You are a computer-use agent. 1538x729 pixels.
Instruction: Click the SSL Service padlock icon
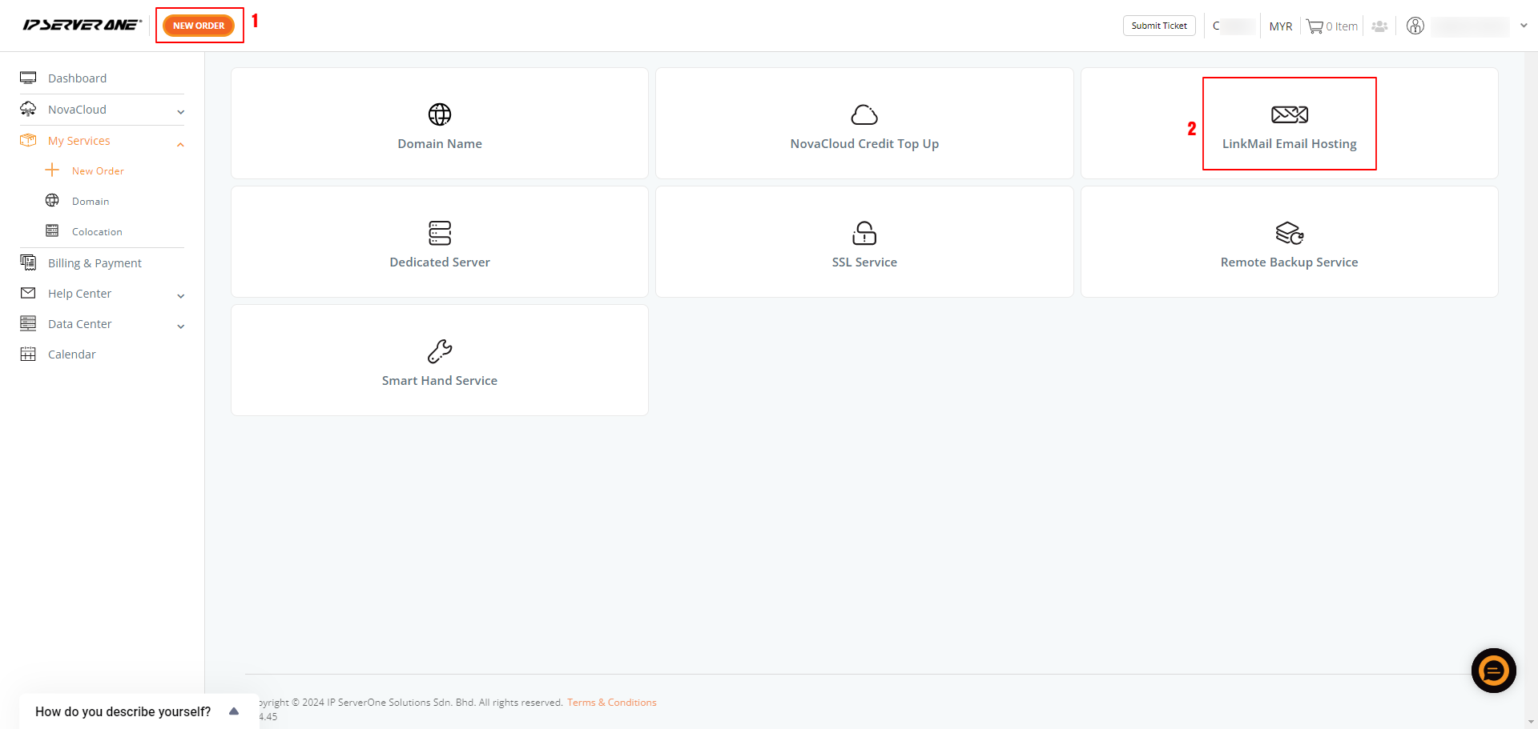pos(864,233)
